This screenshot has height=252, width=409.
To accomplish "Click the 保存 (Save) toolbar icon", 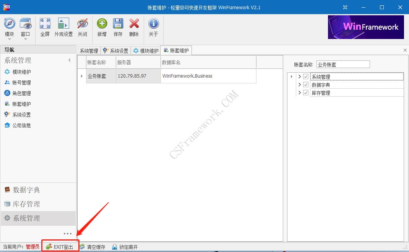I will (118, 27).
